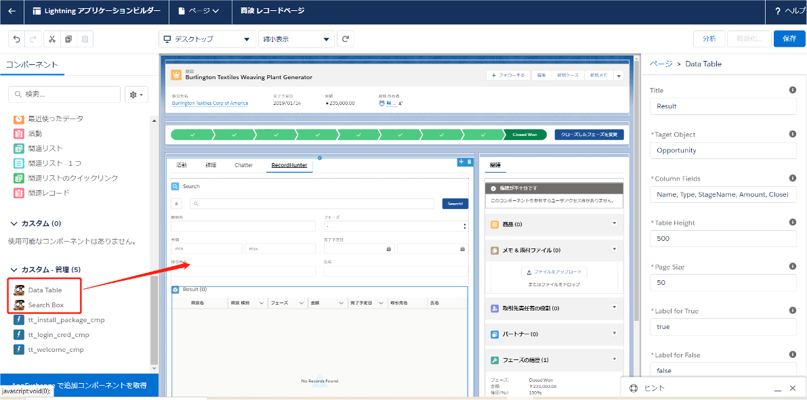Click the min amount field in search form

pyautogui.click(x=207, y=248)
